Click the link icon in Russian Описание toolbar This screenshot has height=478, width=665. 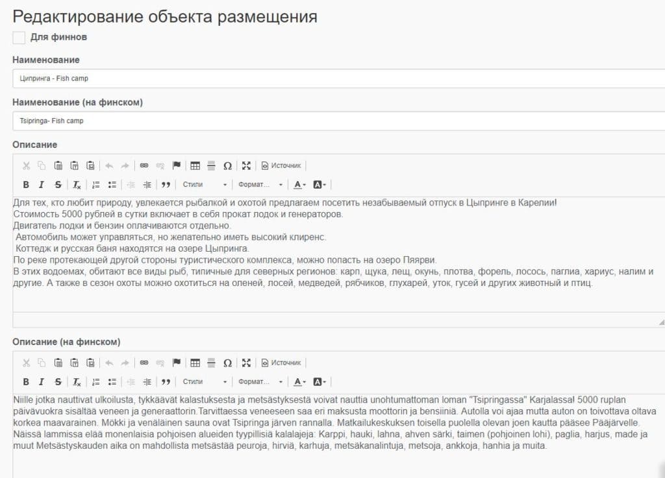tap(144, 165)
